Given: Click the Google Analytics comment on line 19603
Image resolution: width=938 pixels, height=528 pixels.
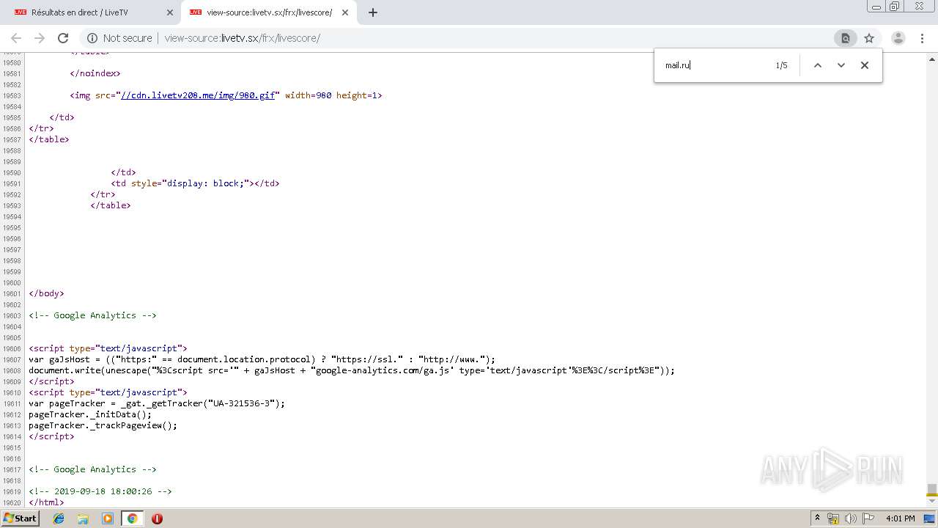Looking at the screenshot, I should pyautogui.click(x=92, y=315).
